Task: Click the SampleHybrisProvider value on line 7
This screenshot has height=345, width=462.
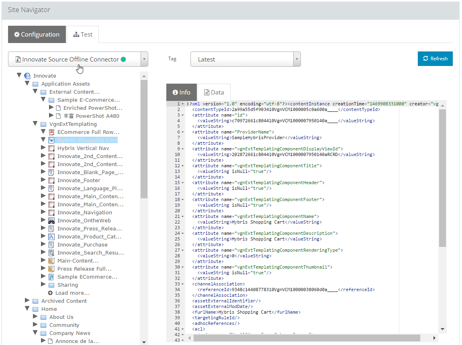Action: point(258,138)
